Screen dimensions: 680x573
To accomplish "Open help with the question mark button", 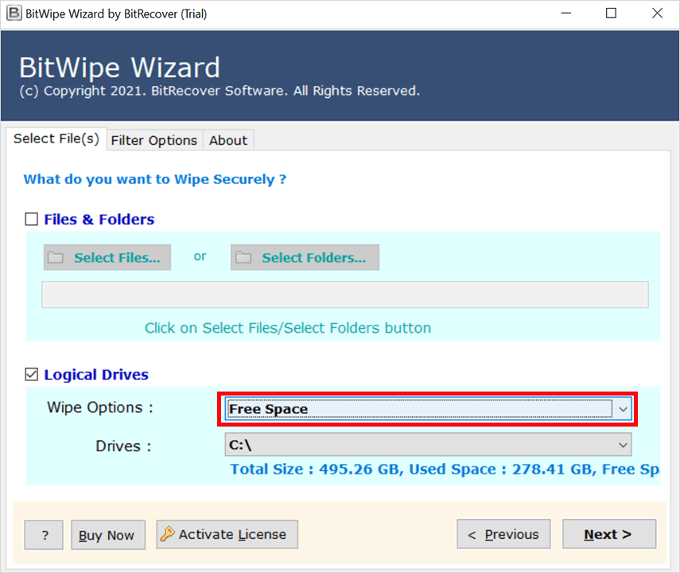I will (x=44, y=535).
